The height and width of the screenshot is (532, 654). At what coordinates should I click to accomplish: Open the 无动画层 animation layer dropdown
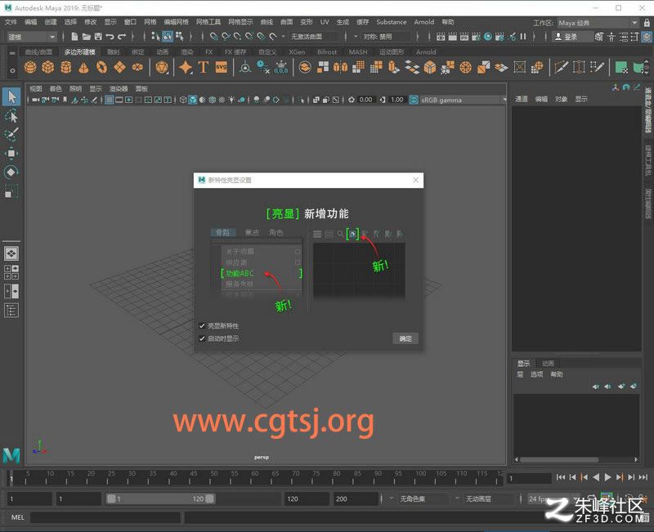click(x=486, y=498)
